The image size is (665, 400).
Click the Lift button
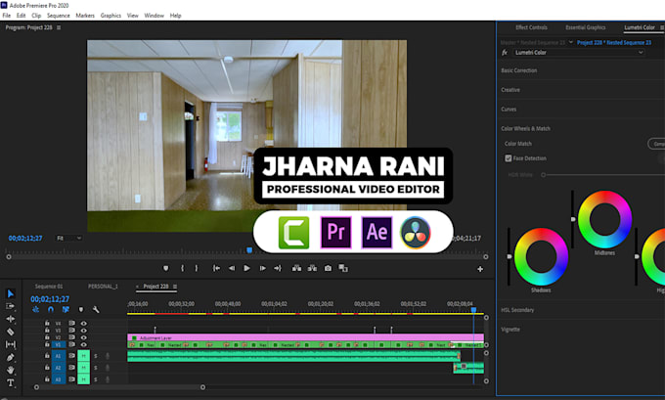pos(296,268)
